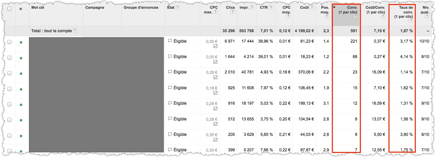Click speech bubble icon in 916 clicks row

pos(170,103)
